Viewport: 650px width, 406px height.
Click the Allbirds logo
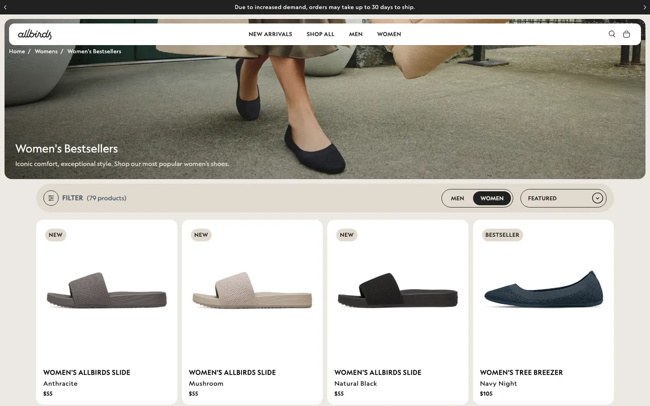35,35
